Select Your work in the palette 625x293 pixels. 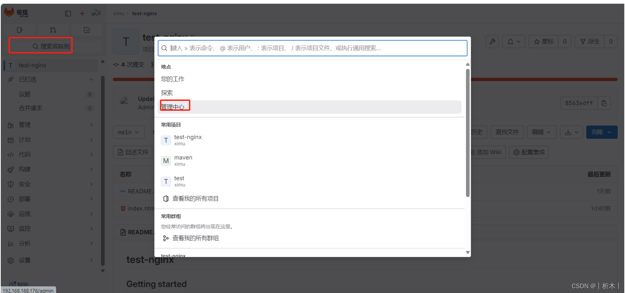point(310,79)
